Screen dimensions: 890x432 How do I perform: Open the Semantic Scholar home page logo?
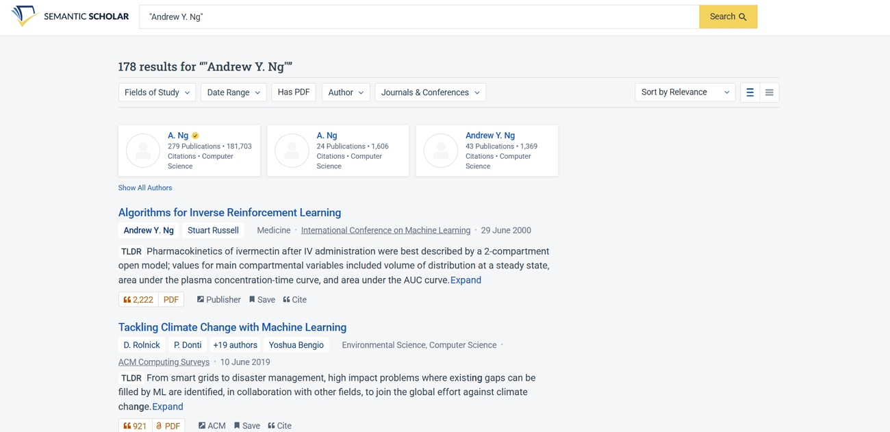click(68, 16)
